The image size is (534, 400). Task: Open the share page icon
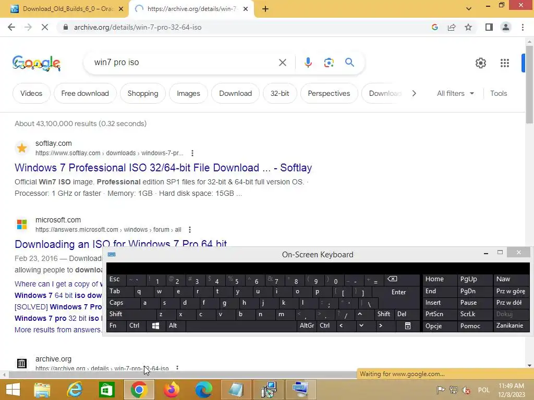coord(452,27)
